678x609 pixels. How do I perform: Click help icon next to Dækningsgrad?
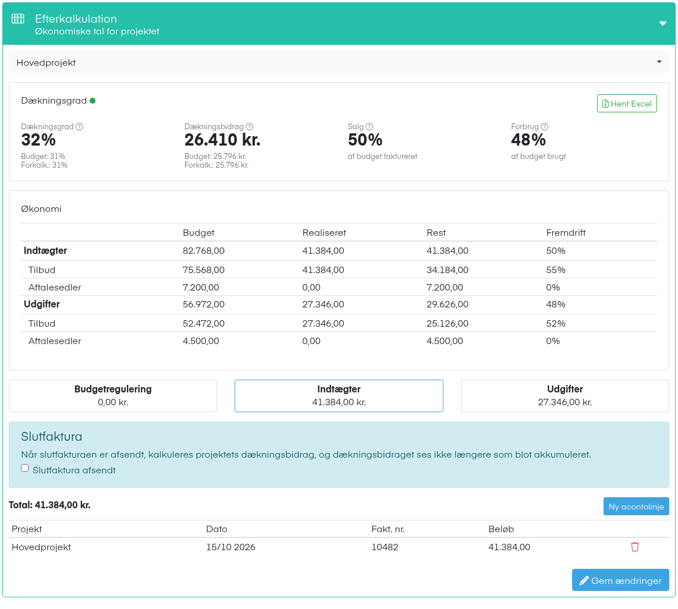pos(80,127)
